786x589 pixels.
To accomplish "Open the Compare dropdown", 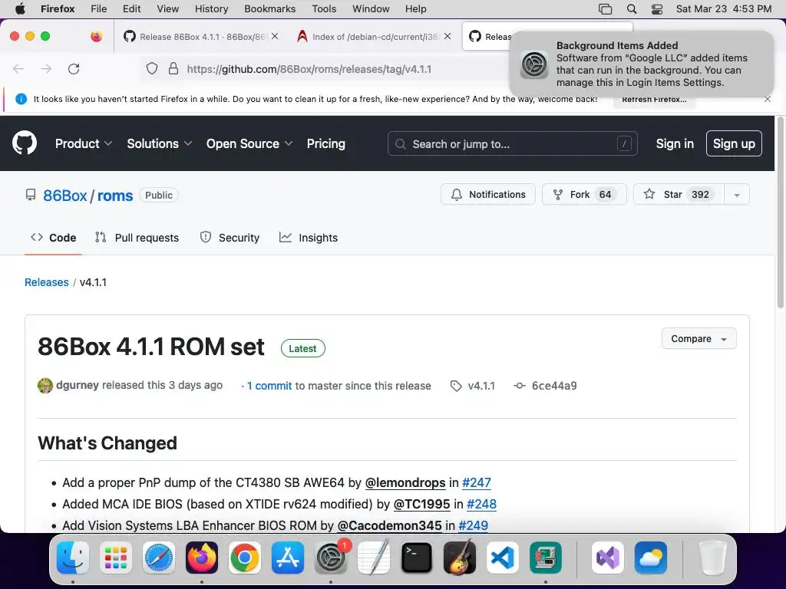I will [698, 338].
